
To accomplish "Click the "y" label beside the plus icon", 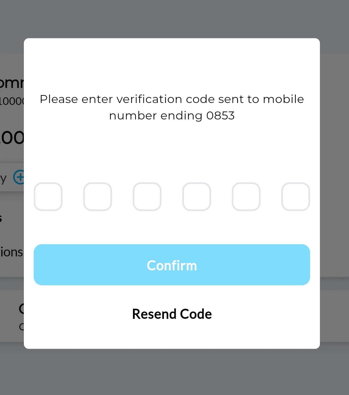I will (3, 179).
